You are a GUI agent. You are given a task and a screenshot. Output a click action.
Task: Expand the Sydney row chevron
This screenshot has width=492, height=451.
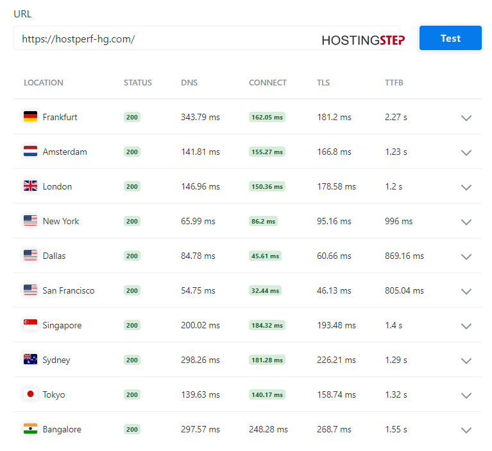point(466,360)
